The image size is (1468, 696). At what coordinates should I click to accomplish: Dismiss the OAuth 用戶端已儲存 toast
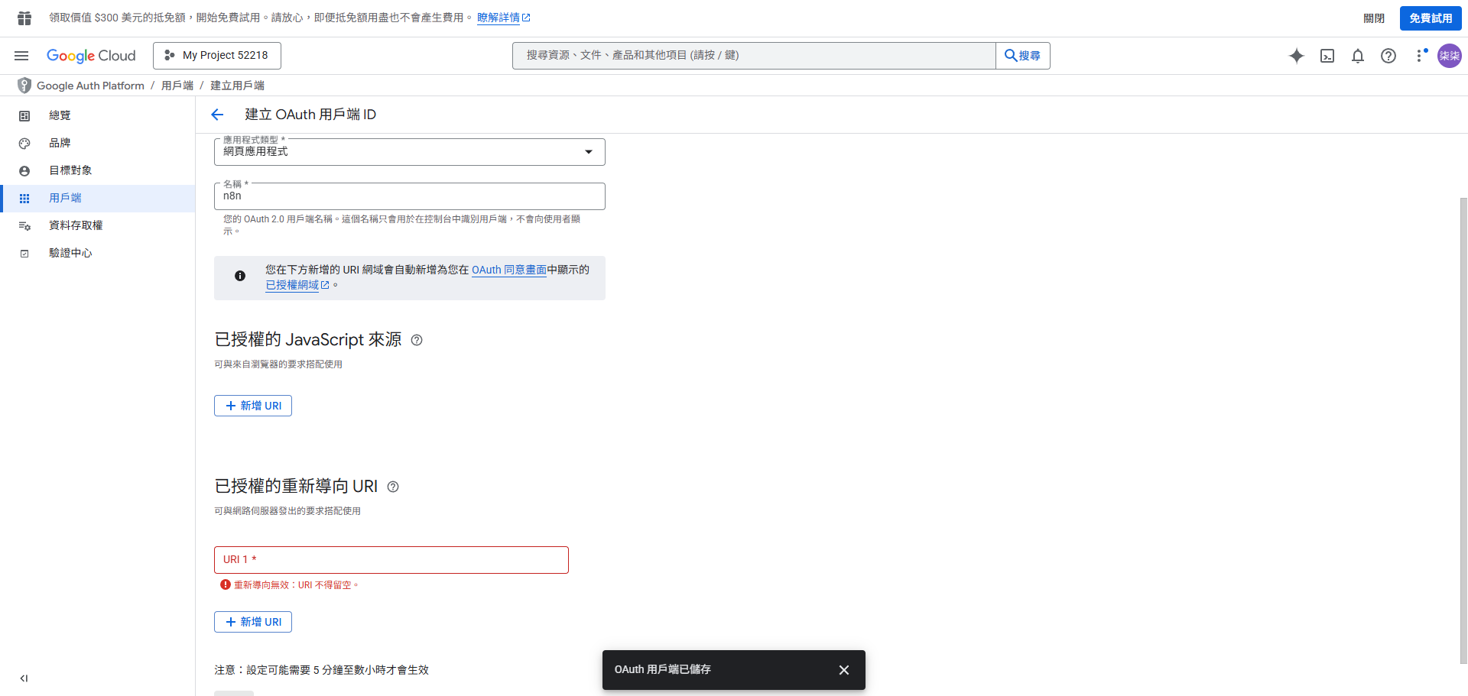[843, 670]
